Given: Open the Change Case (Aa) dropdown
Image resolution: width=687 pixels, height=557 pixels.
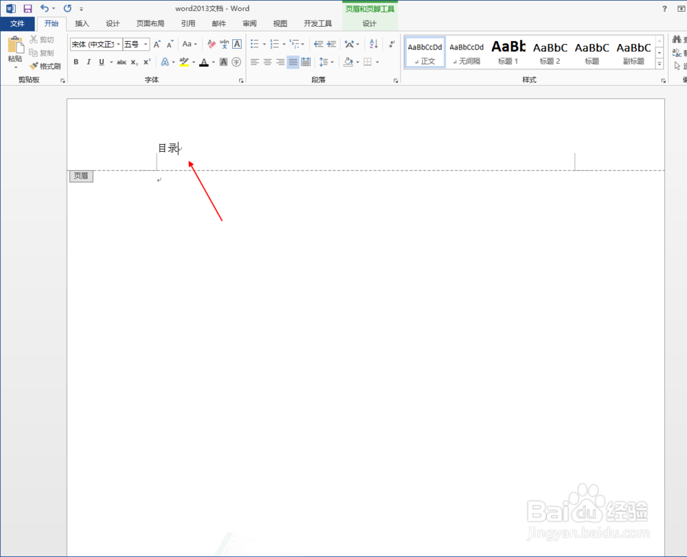Looking at the screenshot, I should pos(190,44).
